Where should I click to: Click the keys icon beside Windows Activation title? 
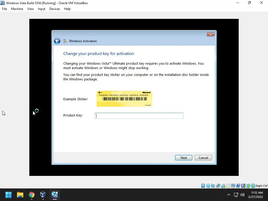pos(65,41)
